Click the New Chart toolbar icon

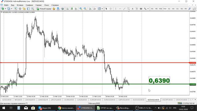(x=2, y=9)
